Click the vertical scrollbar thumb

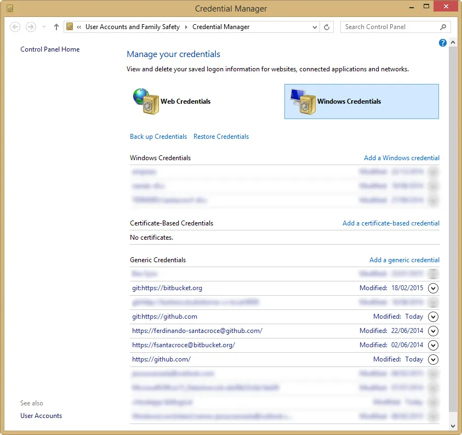[453, 229]
